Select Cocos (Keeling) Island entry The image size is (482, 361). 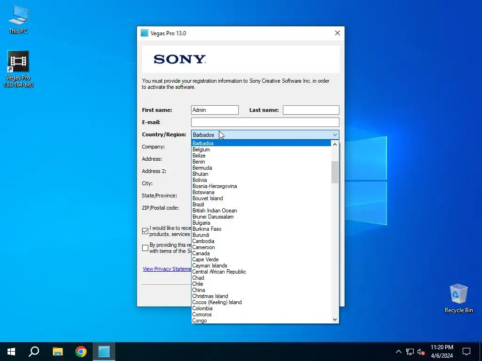pos(261,302)
